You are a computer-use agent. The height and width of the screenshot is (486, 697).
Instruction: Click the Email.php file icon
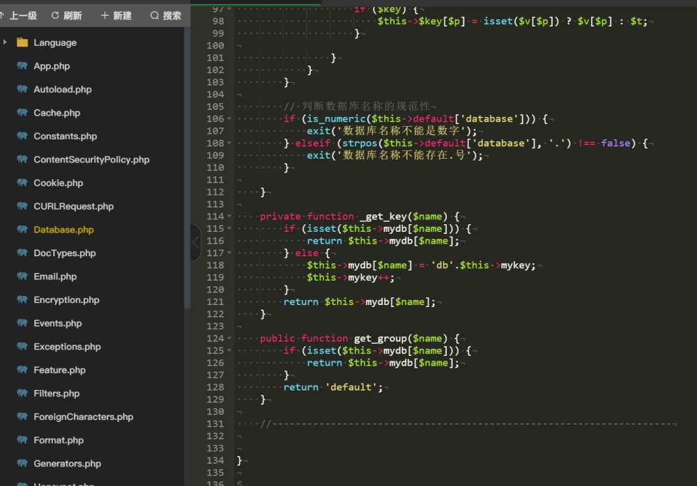(22, 276)
